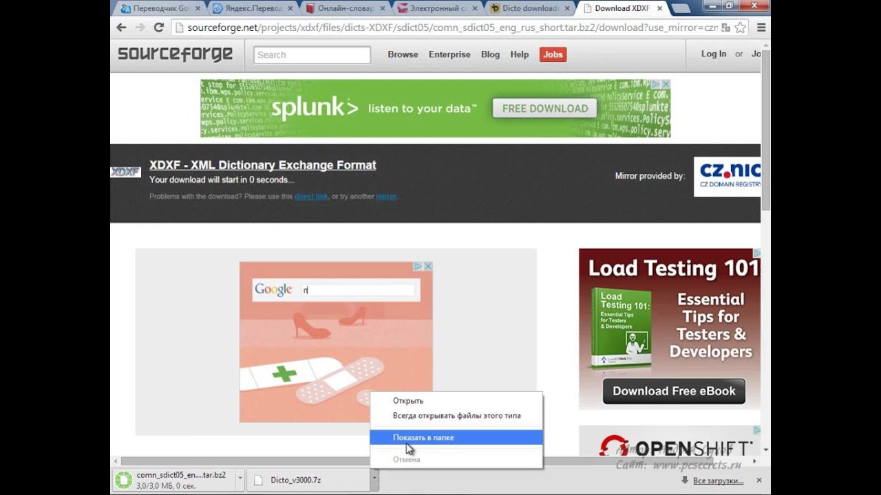Open the Chrome hamburger menu
Screen dimensions: 881x495
[761, 27]
